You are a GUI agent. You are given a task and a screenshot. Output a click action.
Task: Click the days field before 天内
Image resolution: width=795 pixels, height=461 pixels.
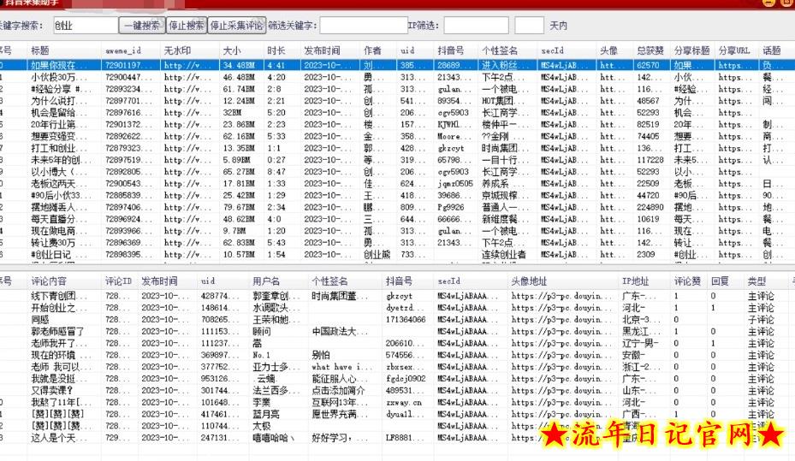pos(529,26)
